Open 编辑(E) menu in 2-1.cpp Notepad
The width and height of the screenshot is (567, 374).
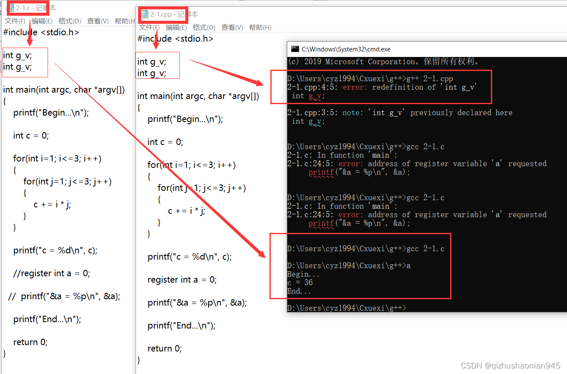176,27
